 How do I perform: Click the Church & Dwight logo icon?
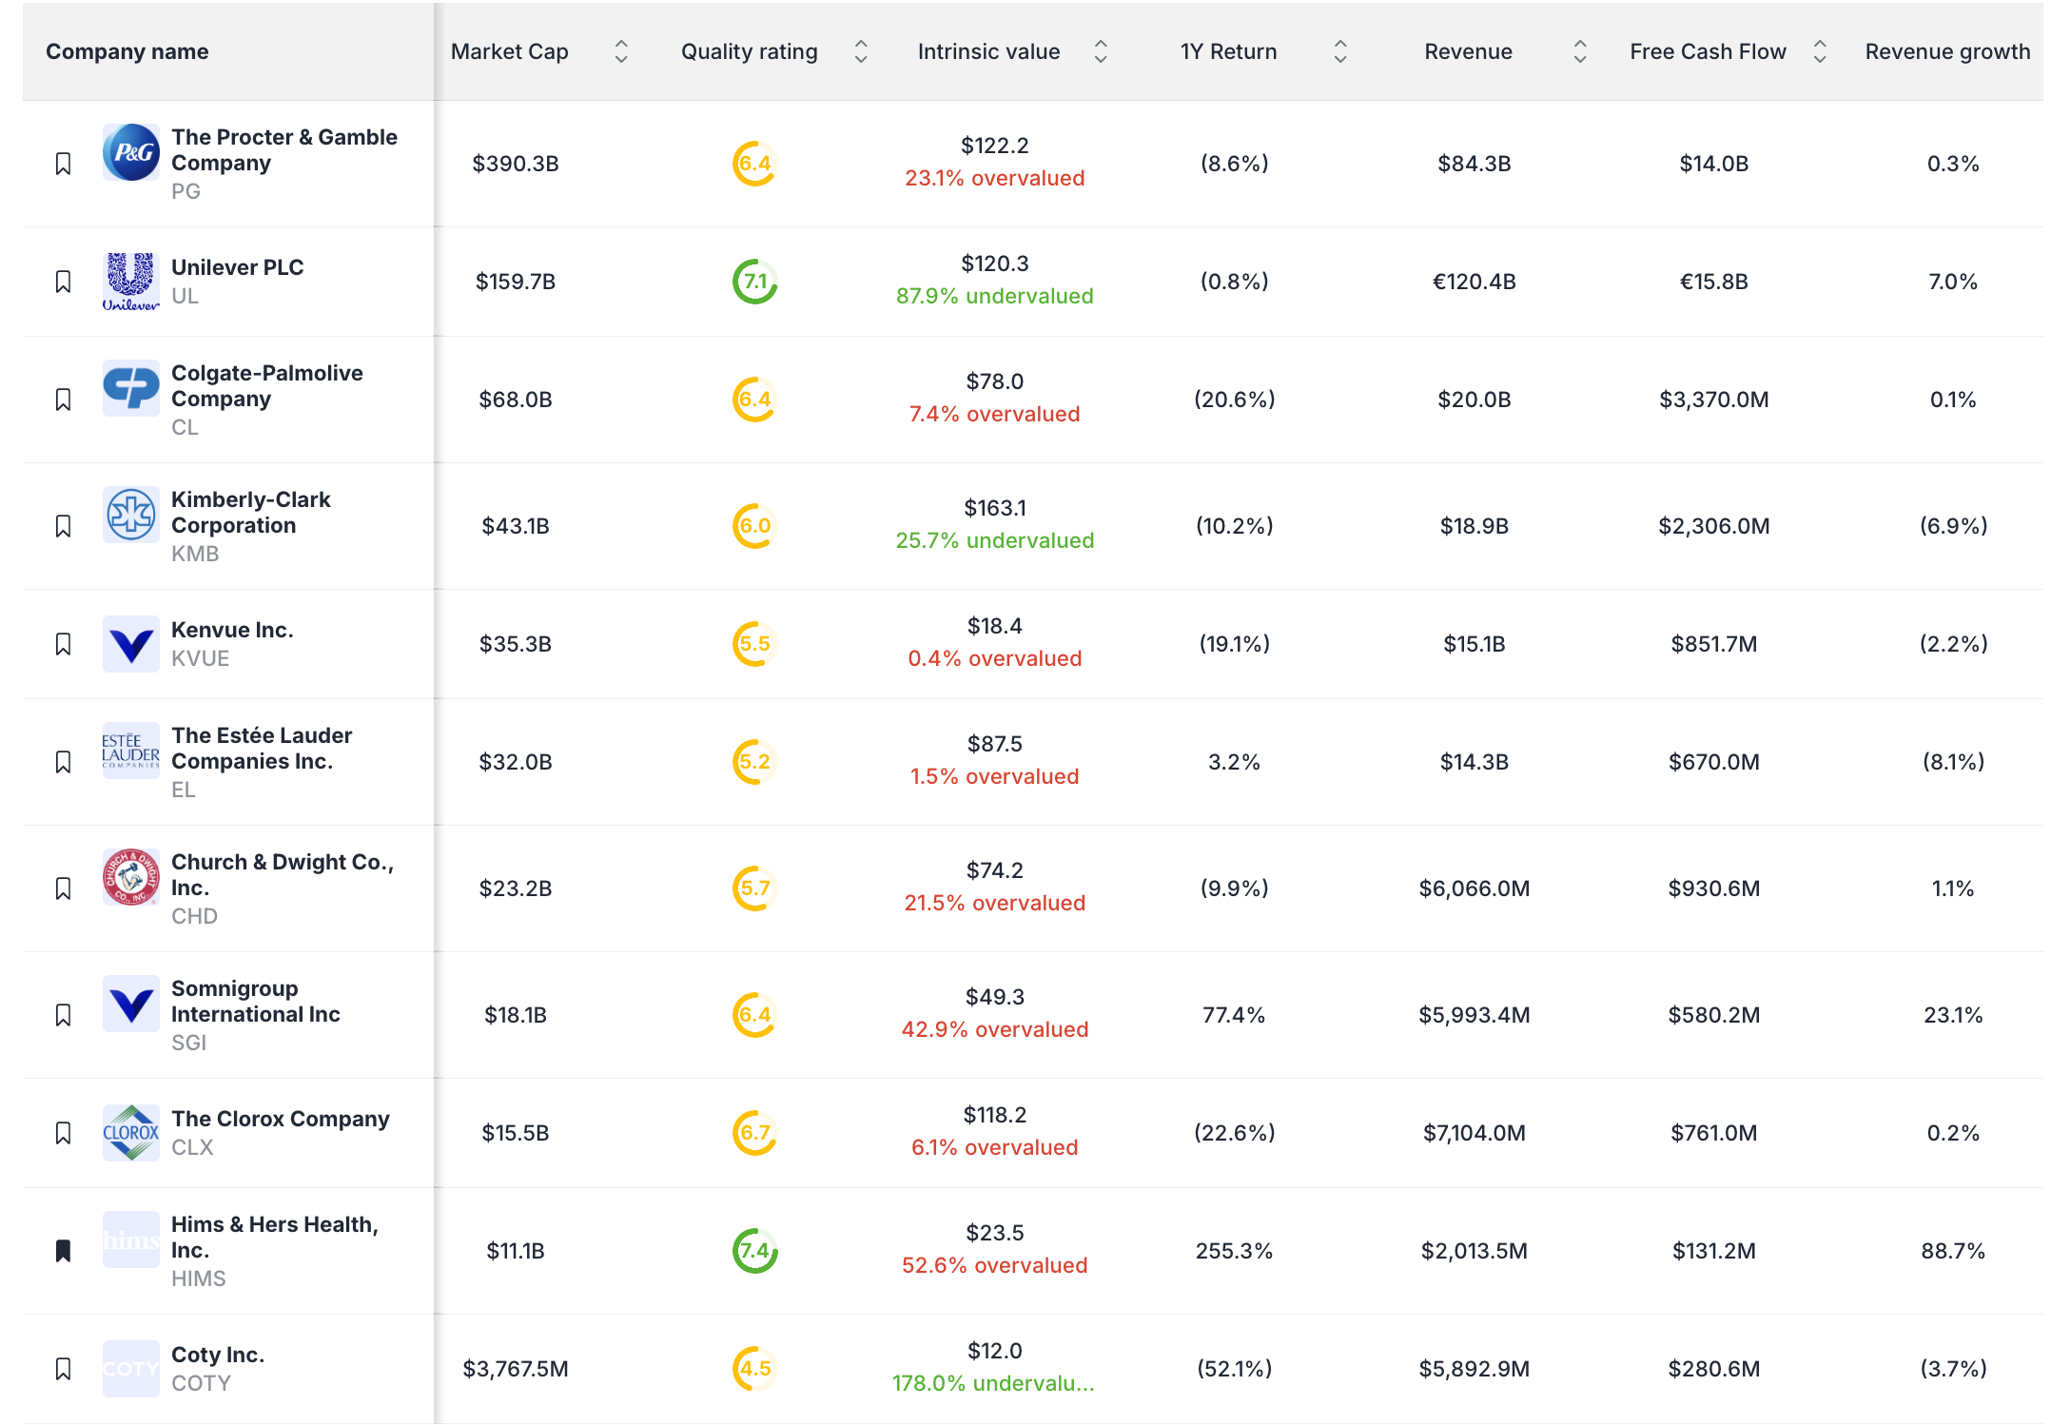coord(131,877)
